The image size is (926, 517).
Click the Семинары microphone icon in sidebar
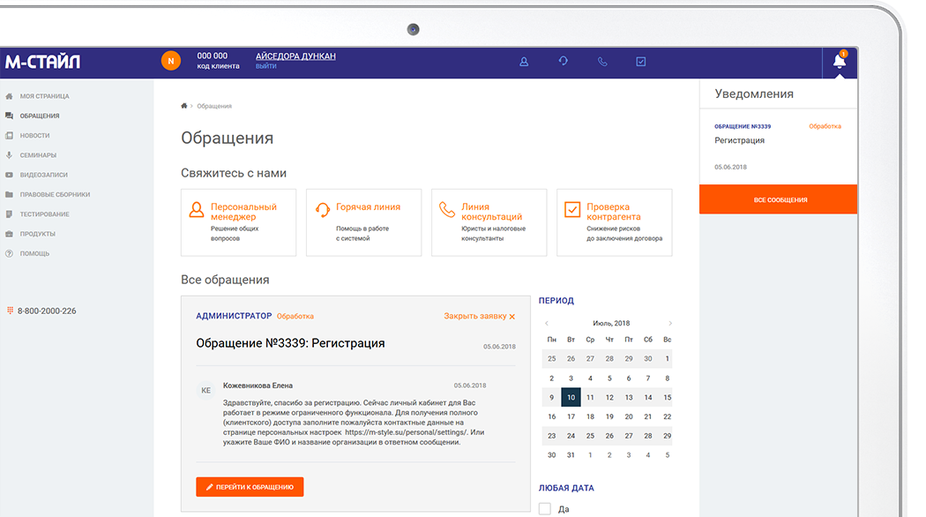coord(9,154)
